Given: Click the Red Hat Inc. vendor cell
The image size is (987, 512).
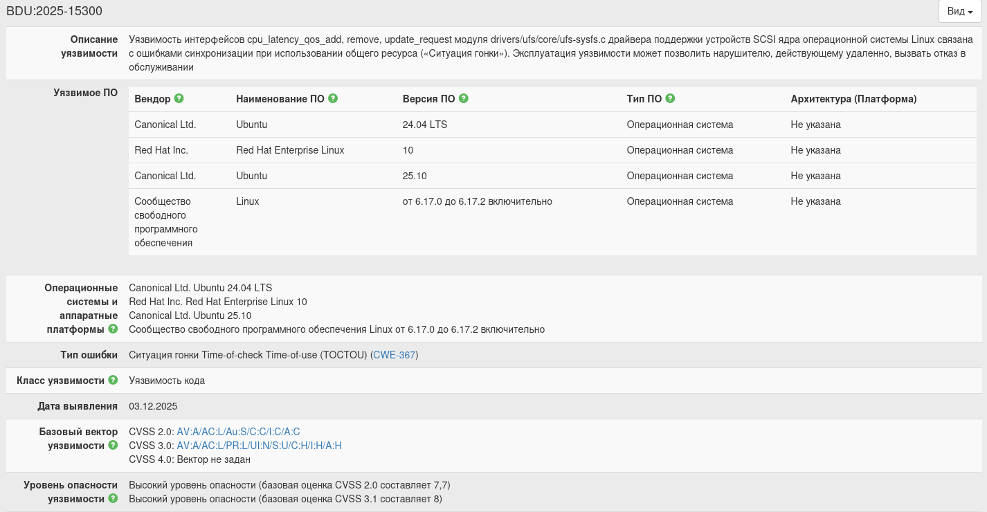Looking at the screenshot, I should [x=161, y=150].
